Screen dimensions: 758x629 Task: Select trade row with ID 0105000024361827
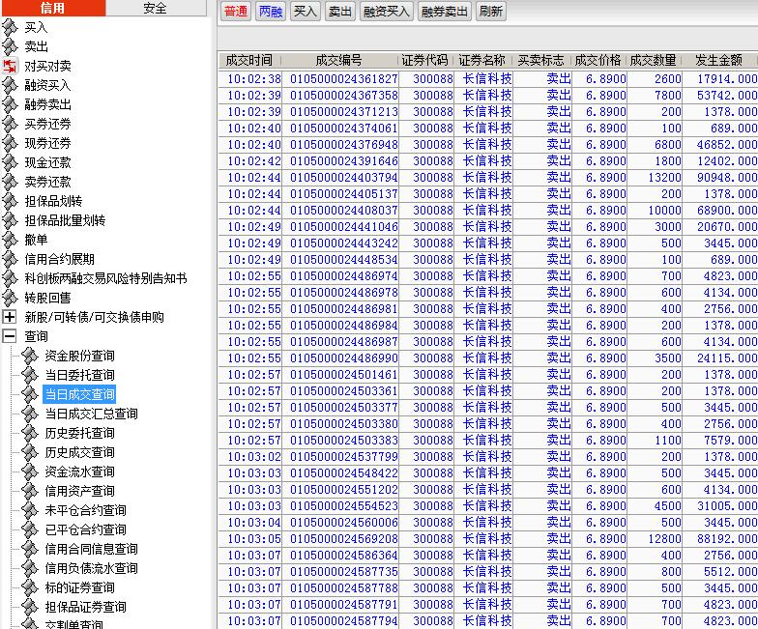487,79
